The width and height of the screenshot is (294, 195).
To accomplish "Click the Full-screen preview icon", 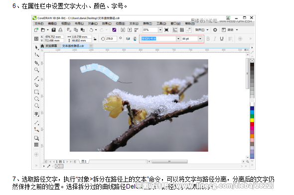I will click(166, 30).
